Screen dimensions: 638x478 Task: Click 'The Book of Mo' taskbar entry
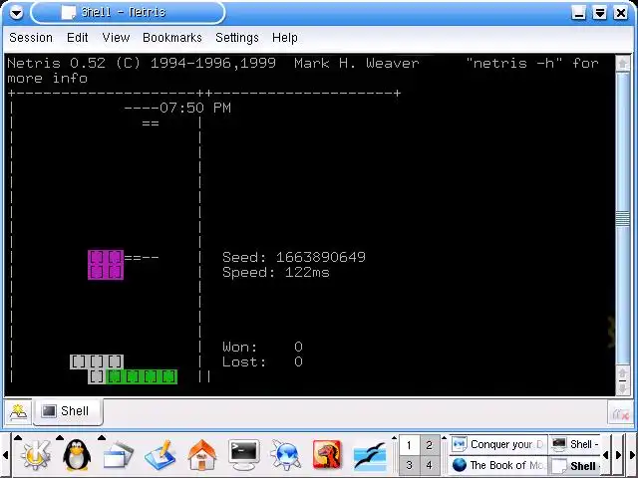coord(498,465)
